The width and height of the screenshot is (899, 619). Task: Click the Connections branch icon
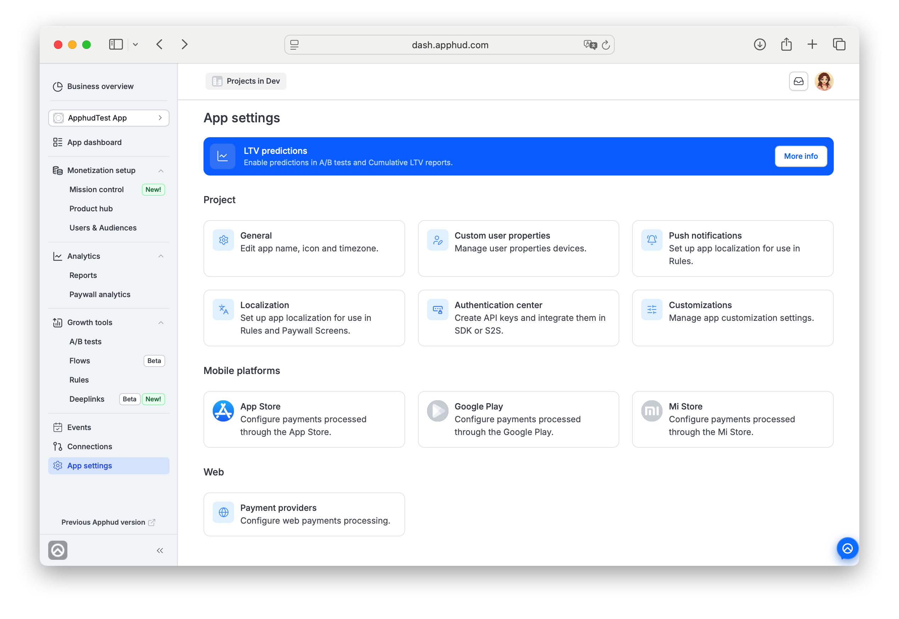[x=58, y=446]
